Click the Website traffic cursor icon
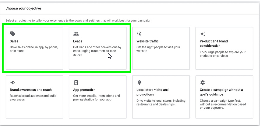Screen dimensions: 260x126 tap(139, 34)
